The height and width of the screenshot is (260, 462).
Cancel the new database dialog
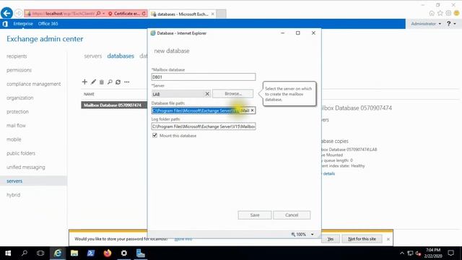292,215
